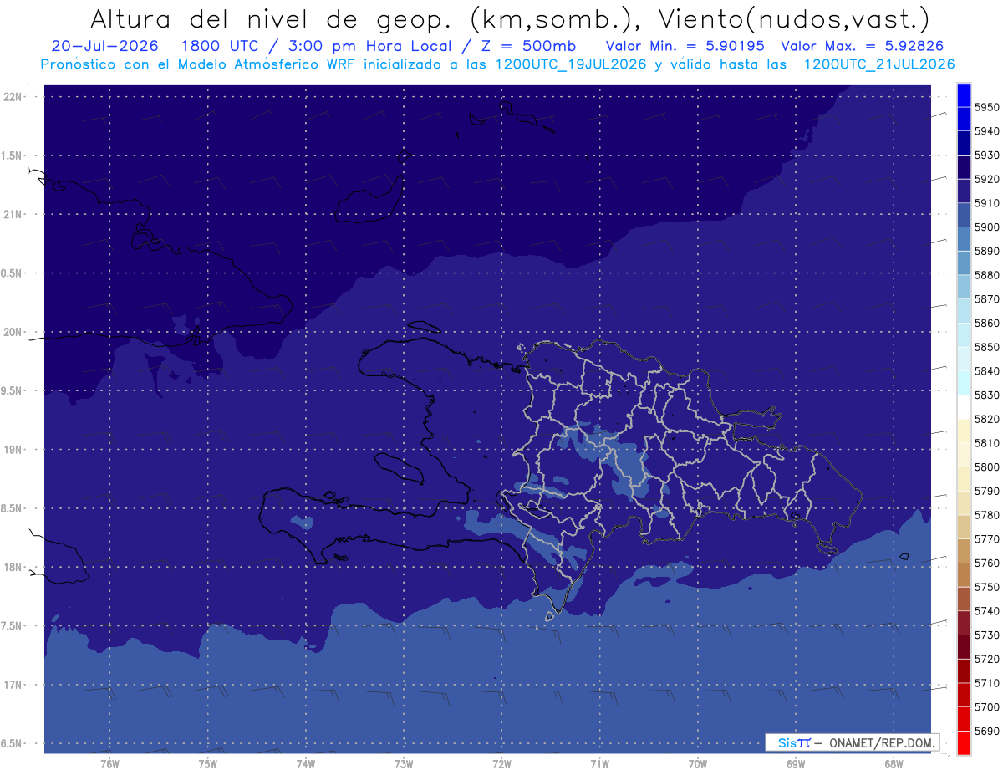
Task: Click the color bar segment between 5920 and 5910
Action: pos(964,191)
